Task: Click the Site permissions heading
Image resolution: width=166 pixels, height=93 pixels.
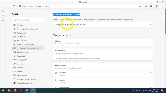Action: 62,35
